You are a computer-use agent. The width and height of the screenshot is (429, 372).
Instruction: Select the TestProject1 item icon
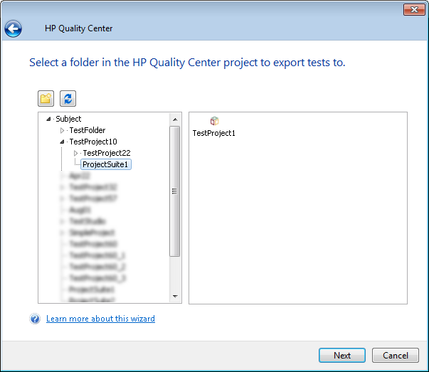point(214,122)
